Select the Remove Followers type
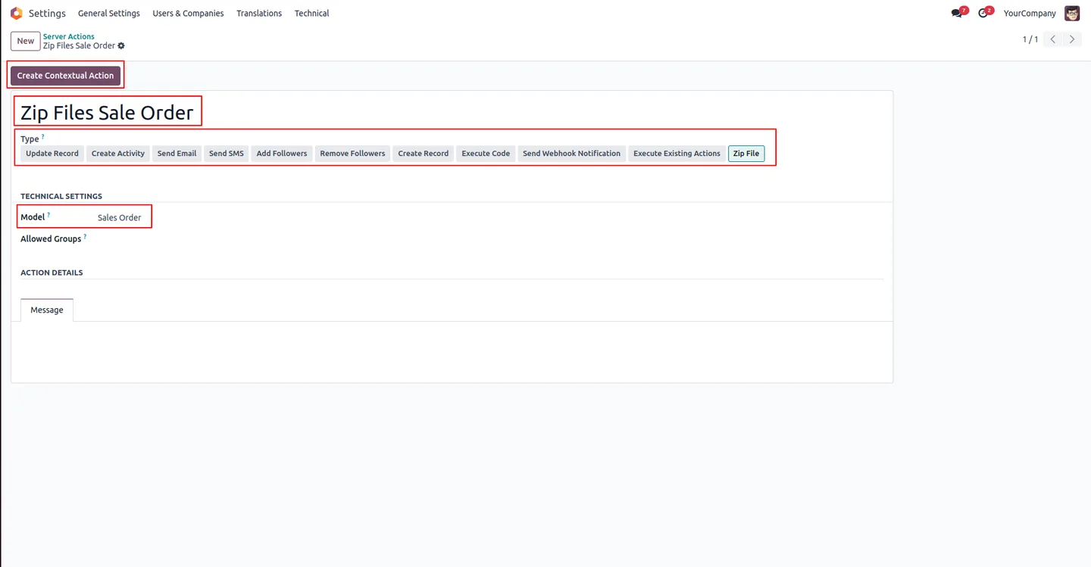 (352, 154)
